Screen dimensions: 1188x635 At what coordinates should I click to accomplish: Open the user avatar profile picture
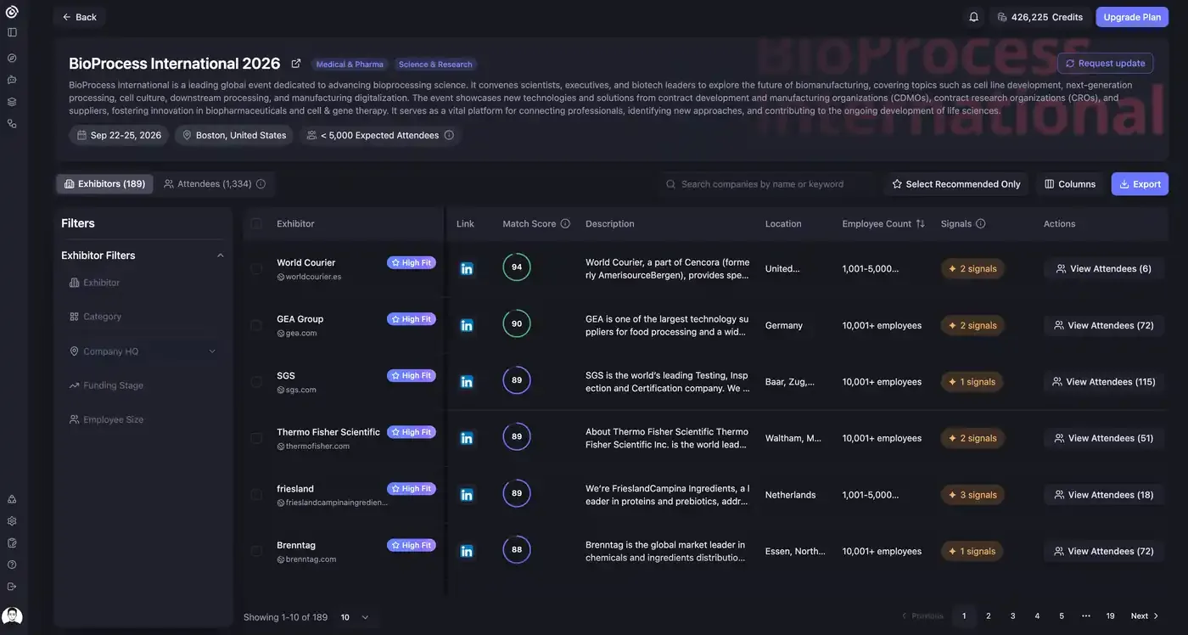click(x=12, y=616)
